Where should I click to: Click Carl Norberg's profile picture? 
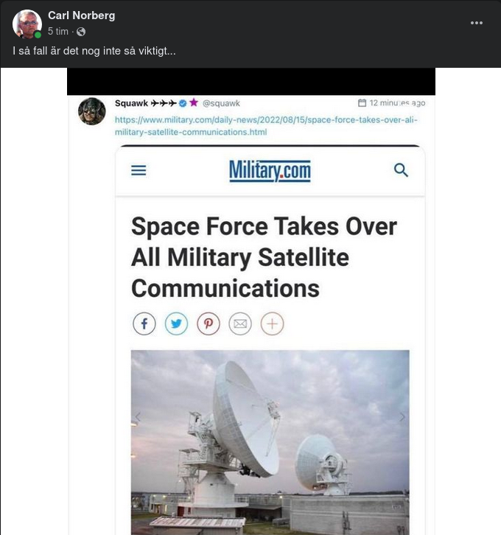coord(27,24)
